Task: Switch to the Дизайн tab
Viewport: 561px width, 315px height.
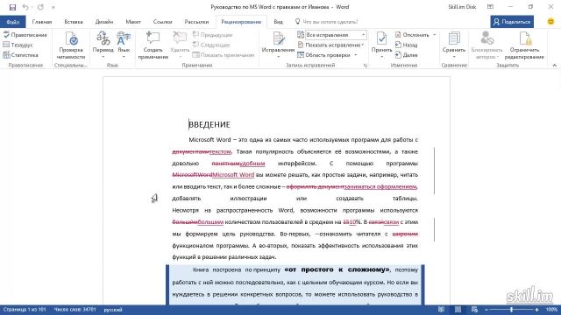Action: tap(104, 22)
